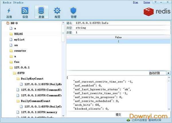The width and height of the screenshot is (172, 123).
Task: Select the 6379 folder node
Action: coord(21,73)
